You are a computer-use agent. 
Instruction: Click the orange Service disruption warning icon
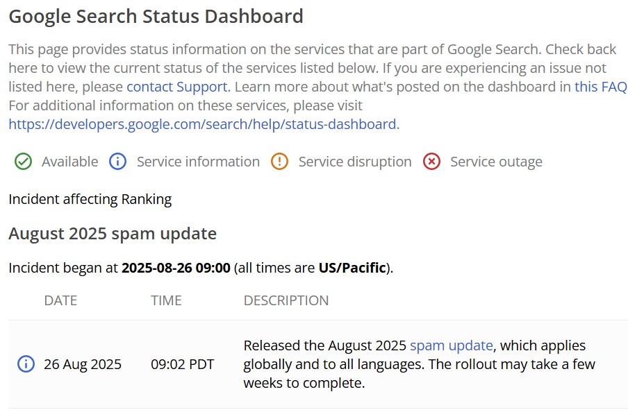pos(279,162)
